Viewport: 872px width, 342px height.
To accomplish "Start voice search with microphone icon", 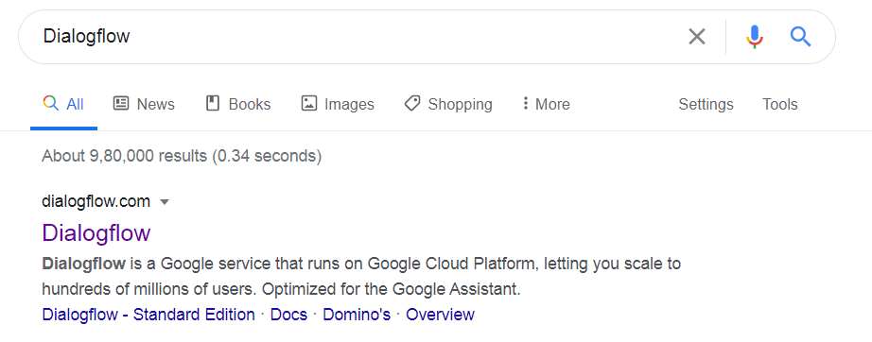I will tap(754, 37).
